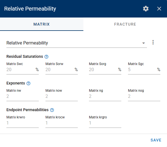Click the Matrix Sorw input field
This screenshot has height=147, width=167.
tap(62, 70)
